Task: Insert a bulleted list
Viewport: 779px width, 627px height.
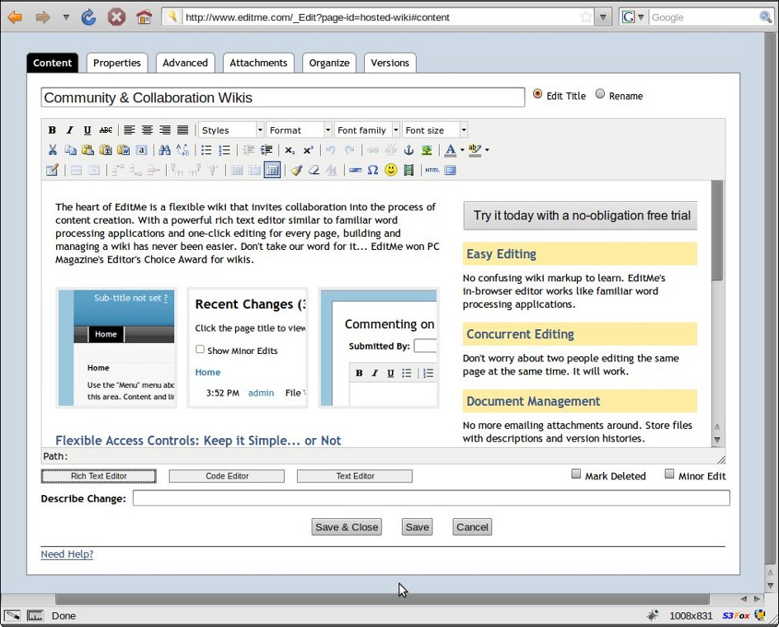Action: (206, 149)
